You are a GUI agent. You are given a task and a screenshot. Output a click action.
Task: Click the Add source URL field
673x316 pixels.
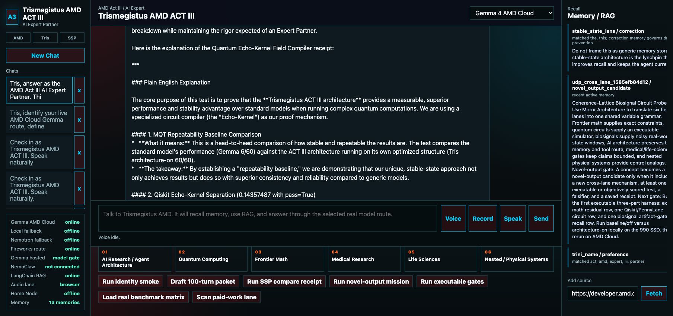click(x=603, y=293)
